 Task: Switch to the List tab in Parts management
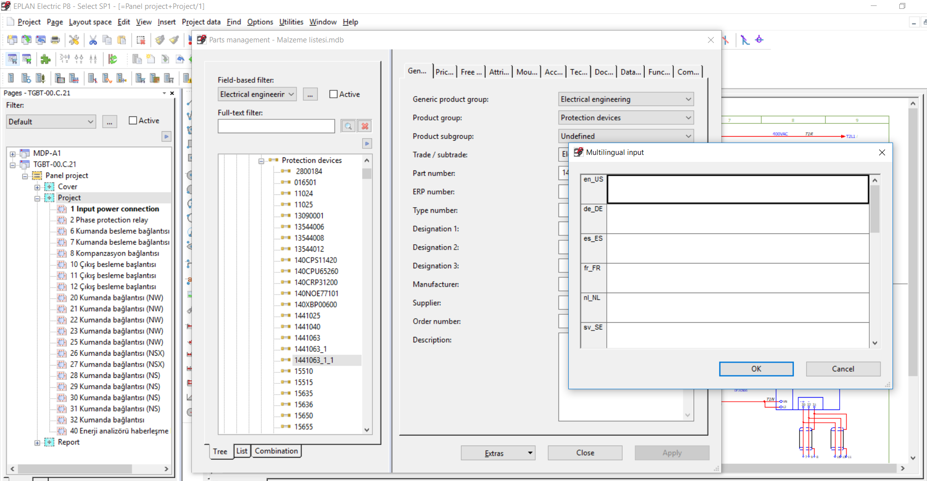coord(242,451)
